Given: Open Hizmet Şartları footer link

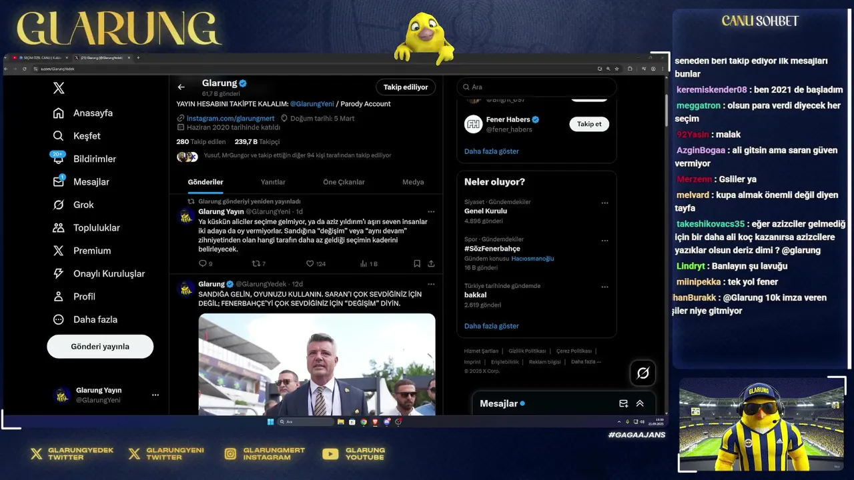Looking at the screenshot, I should [481, 351].
